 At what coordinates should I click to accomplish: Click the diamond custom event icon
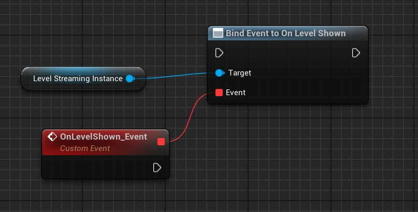point(52,137)
